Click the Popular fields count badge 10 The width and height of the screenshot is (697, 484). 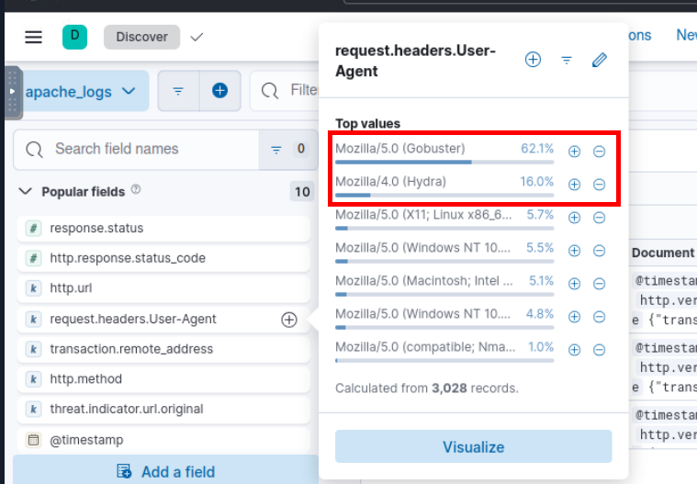[302, 192]
